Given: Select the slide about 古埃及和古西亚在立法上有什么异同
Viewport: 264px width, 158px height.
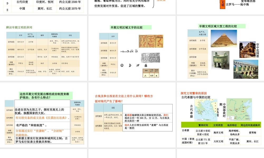Looking at the screenshot, I should [x=132, y=115].
